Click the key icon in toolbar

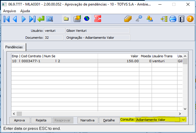[x=139, y=19]
